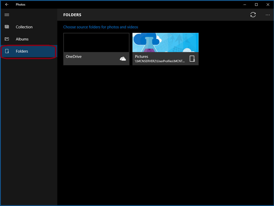
Task: Open the Pictures folder thumbnail image
Action: (165, 43)
